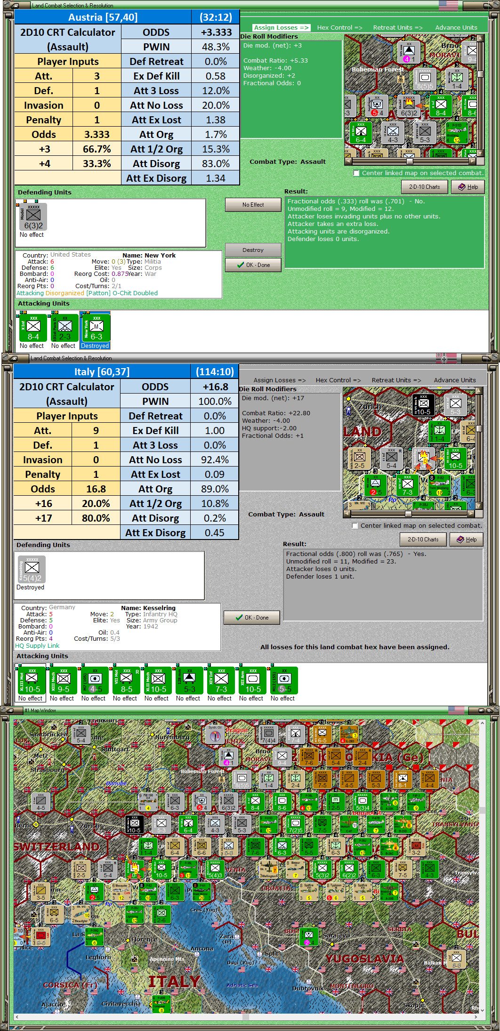Select XLIII Mot 10-5 attacking unit
Image resolution: width=500 pixels, height=1031 pixels.
32,680
